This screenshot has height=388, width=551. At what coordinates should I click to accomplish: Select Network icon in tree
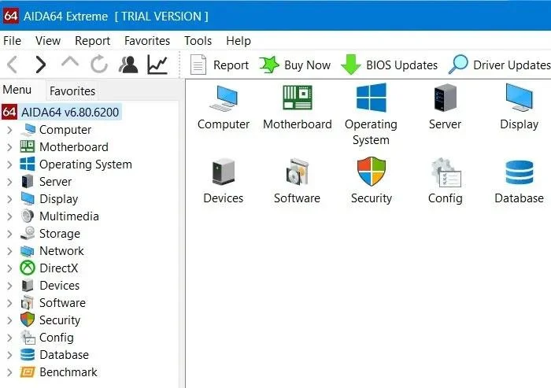[x=28, y=251]
